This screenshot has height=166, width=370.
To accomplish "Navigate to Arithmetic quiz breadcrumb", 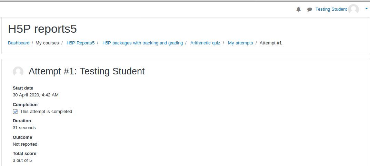I will (205, 43).
